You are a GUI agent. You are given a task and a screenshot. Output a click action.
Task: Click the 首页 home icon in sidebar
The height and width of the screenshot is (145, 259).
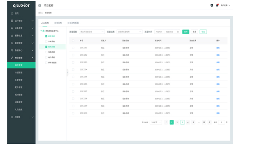click(12, 13)
